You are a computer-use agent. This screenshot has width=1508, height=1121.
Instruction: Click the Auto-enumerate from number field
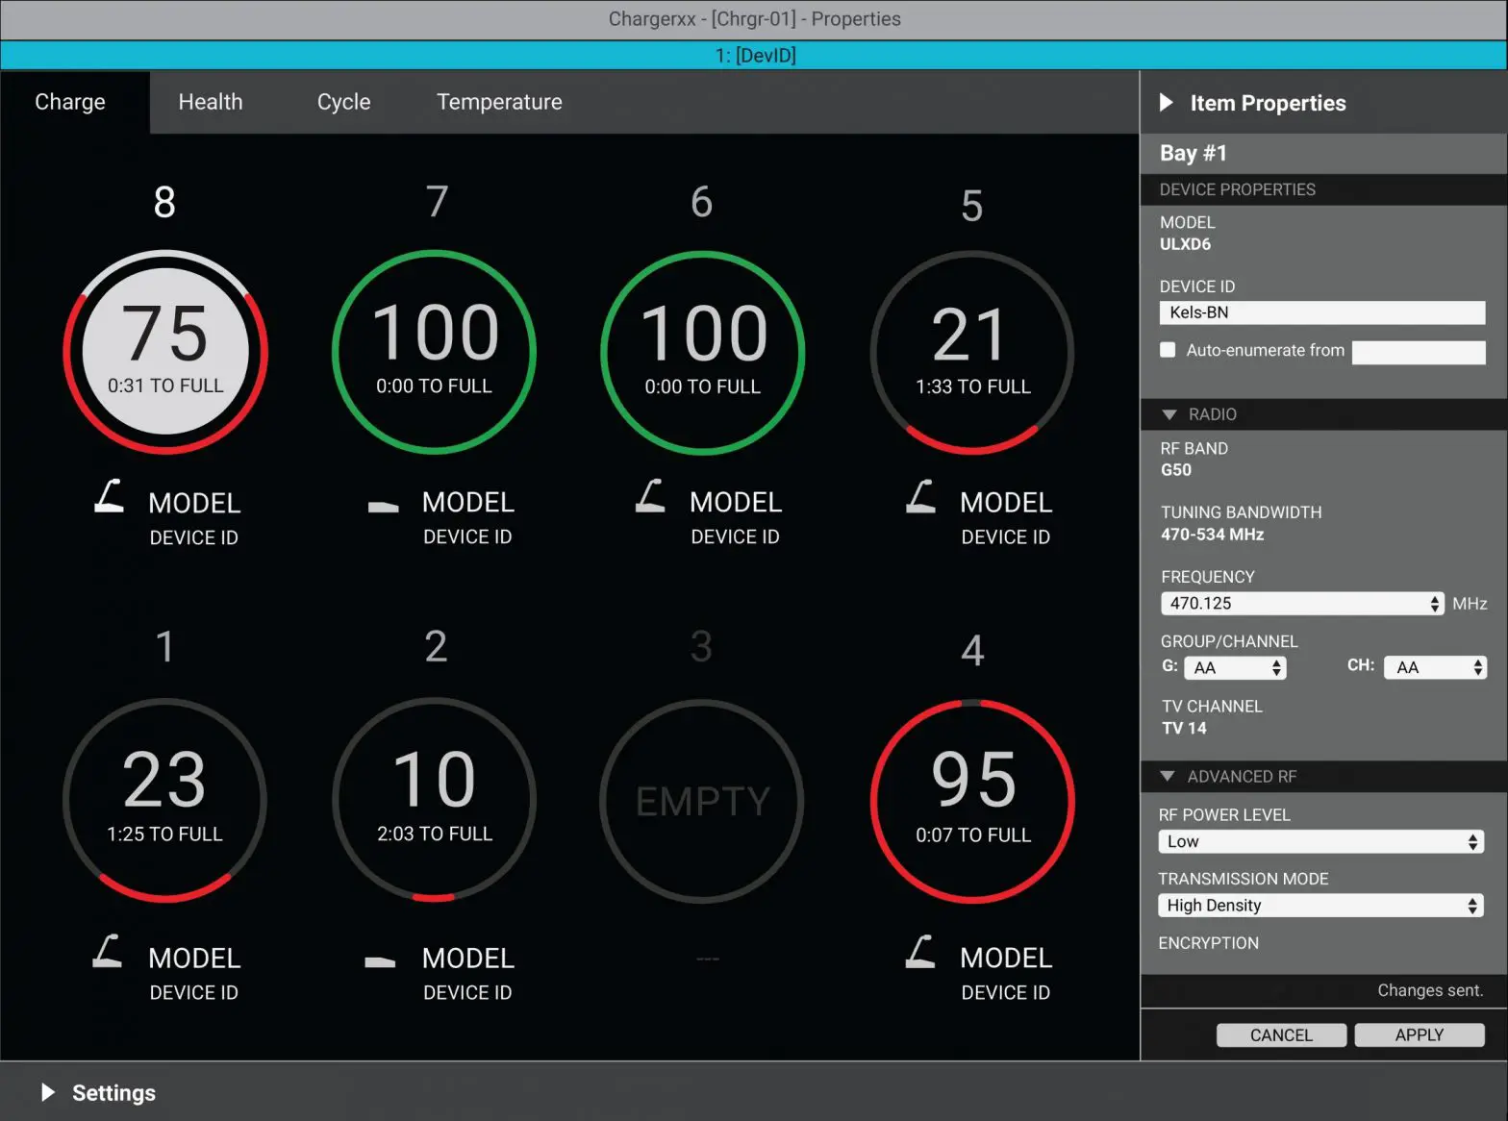(x=1419, y=352)
